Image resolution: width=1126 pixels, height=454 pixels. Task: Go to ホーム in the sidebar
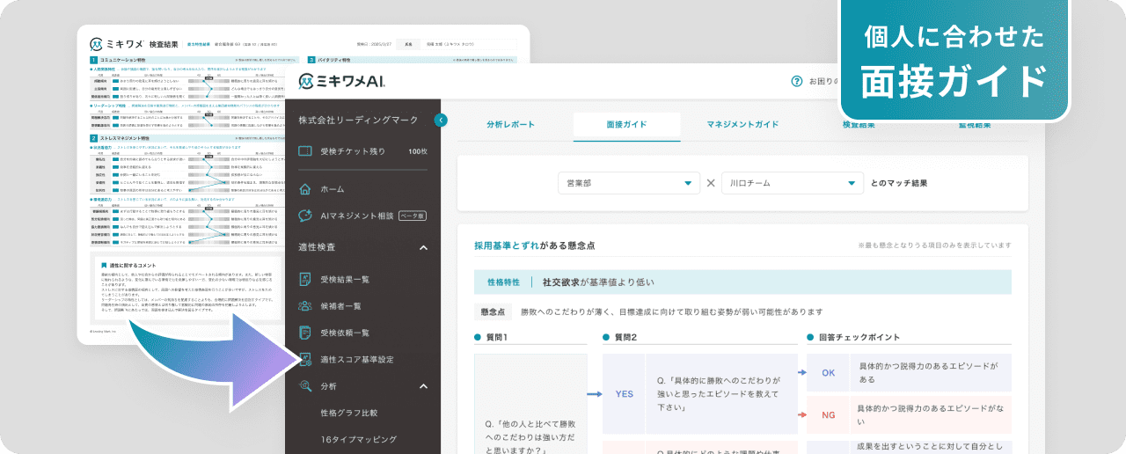click(333, 188)
